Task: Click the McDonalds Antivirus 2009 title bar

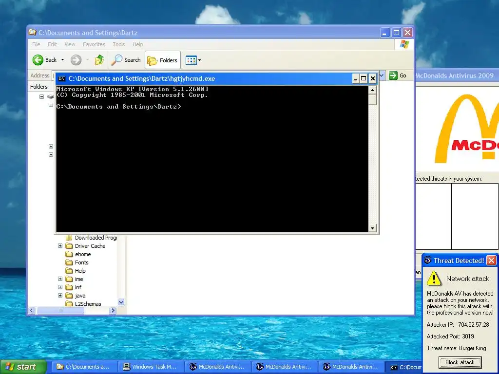Action: coord(457,75)
